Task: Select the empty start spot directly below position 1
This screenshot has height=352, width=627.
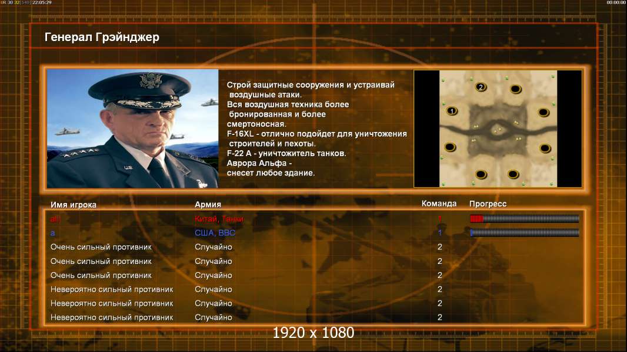Action: [450, 147]
